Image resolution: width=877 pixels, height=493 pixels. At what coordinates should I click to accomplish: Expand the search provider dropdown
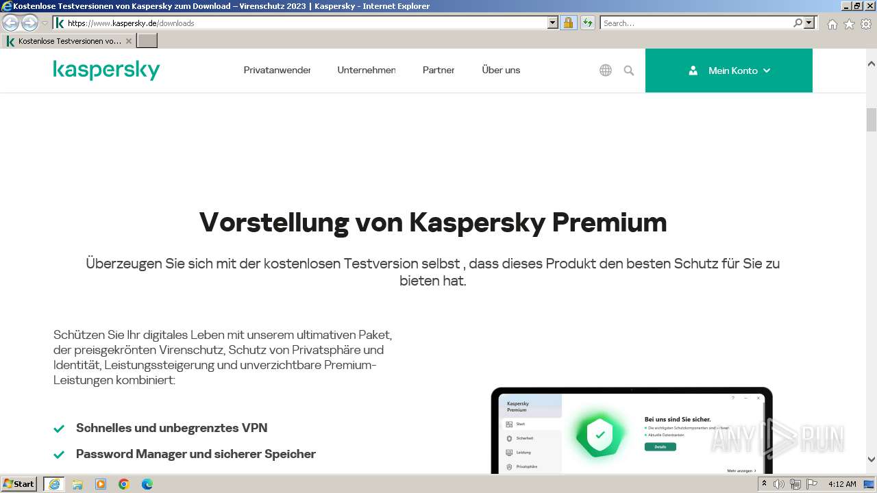click(x=810, y=23)
